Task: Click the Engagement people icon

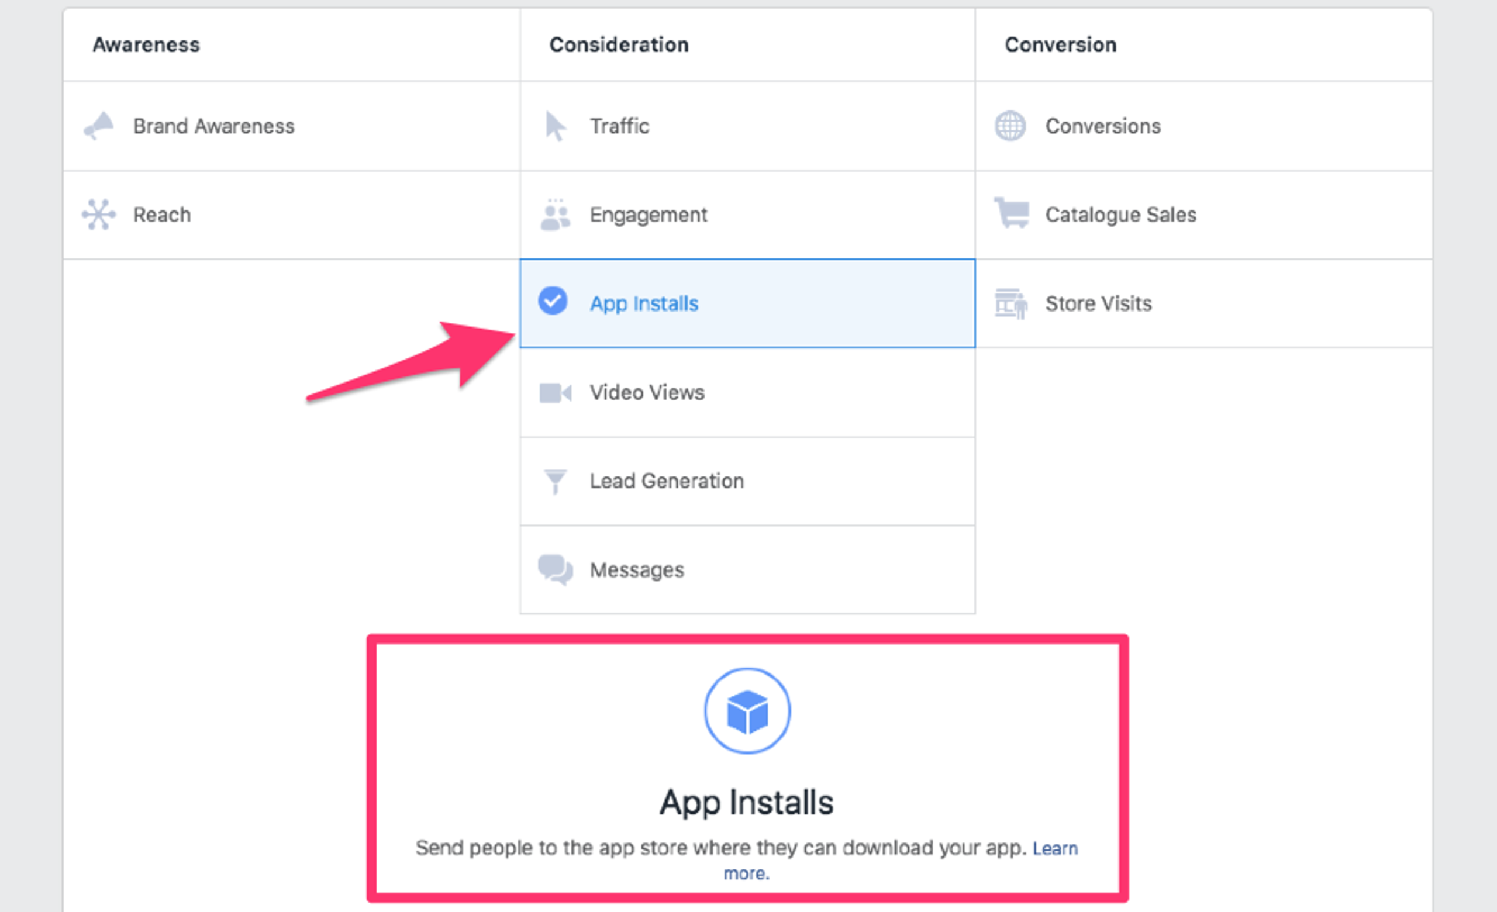Action: [556, 215]
